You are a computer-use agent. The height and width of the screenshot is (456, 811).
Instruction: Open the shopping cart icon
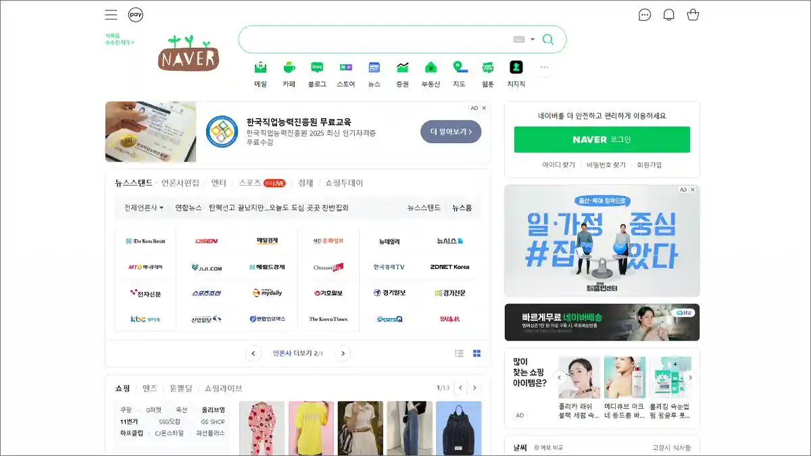693,15
